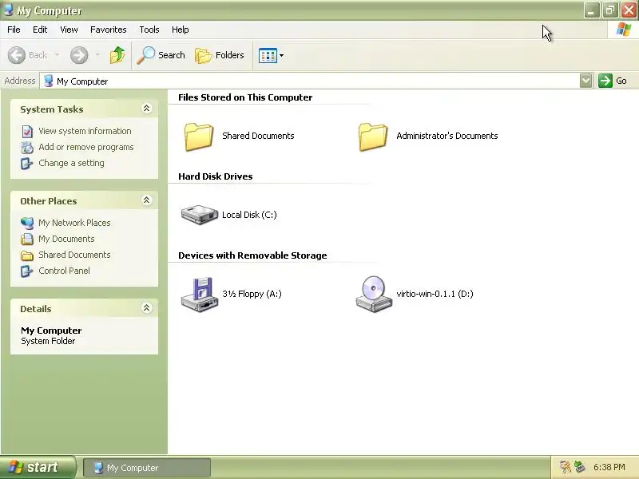Click inside the Address field
The height and width of the screenshot is (479, 639).
coord(310,81)
